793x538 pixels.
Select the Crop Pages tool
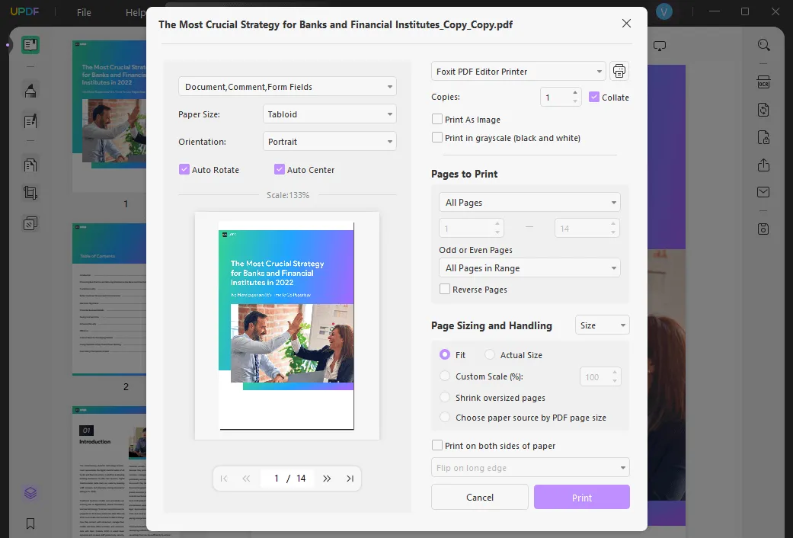(30, 191)
